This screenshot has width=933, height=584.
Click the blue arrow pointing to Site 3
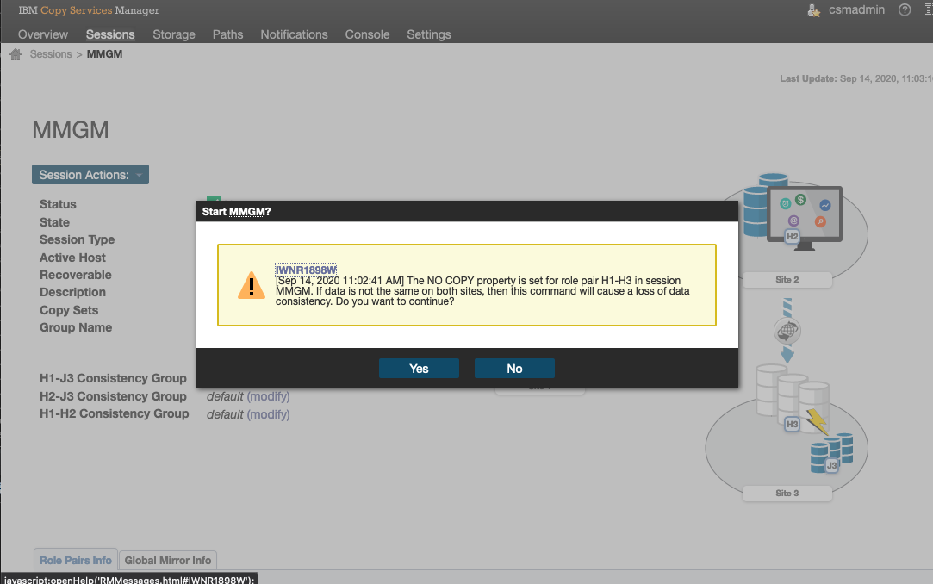tap(787, 355)
